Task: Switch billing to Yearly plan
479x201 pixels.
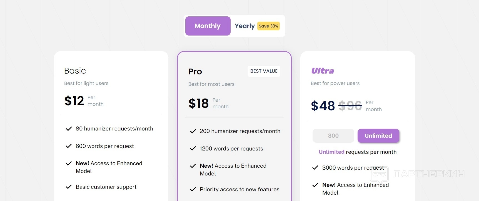Action: click(x=245, y=26)
